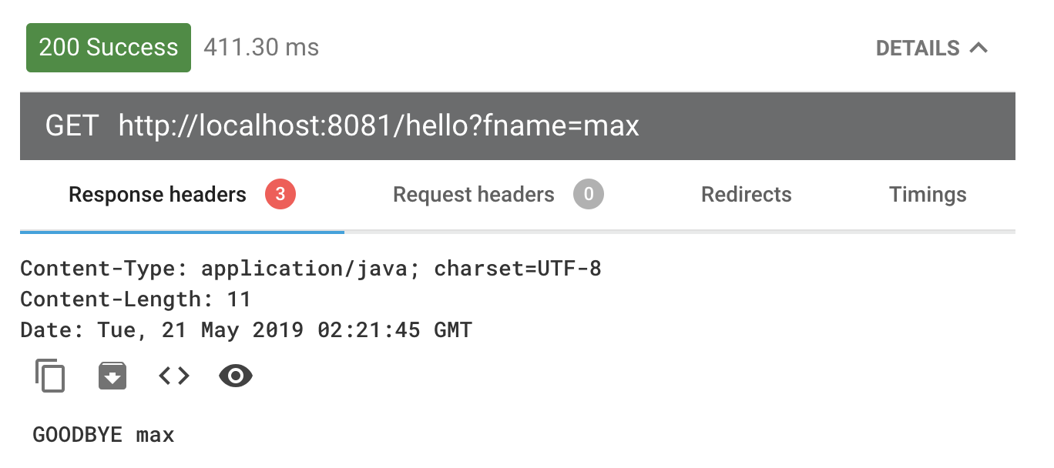Select the Content-Length: 11 header line
Viewport: 1054px width, 468px height.
[136, 299]
